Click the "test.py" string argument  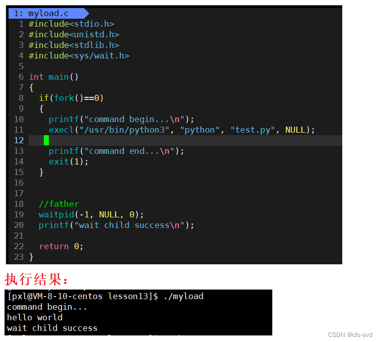coord(253,130)
